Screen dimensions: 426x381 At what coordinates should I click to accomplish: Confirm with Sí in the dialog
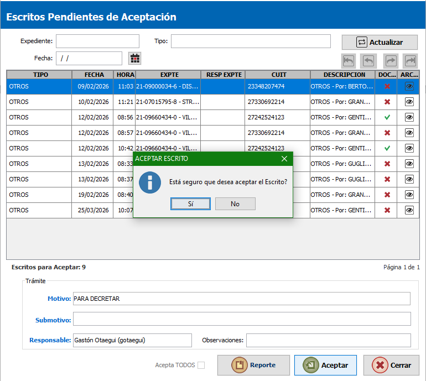coord(190,204)
